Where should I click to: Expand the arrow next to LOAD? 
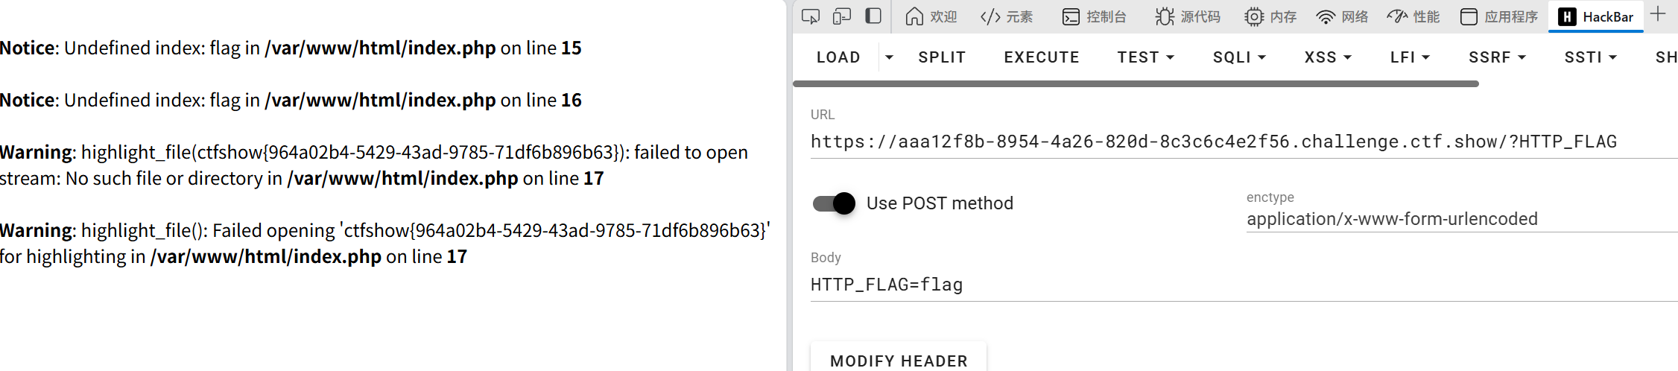click(x=889, y=57)
